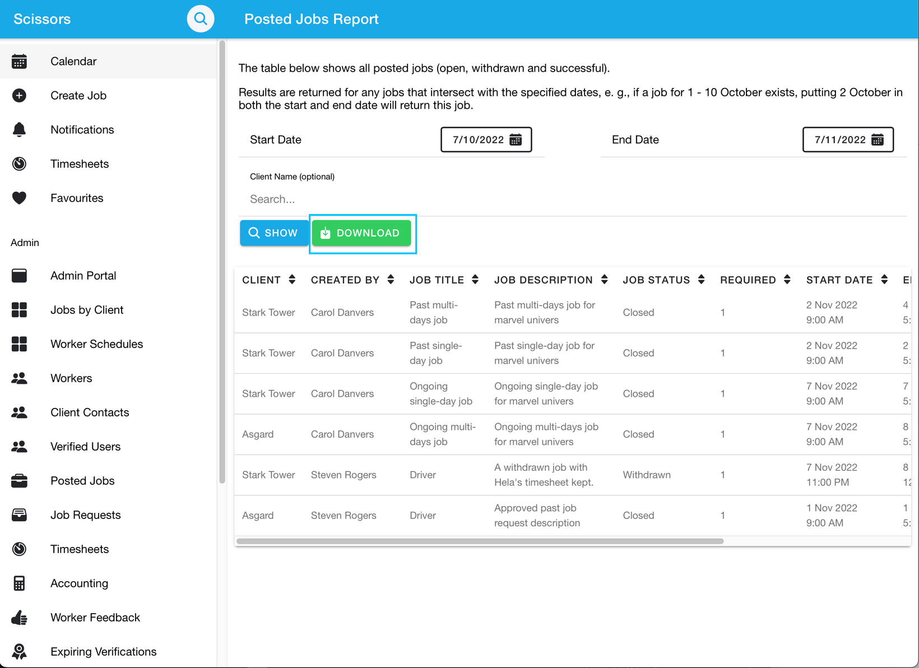Click the Admin Timesheets clock icon

[19, 549]
